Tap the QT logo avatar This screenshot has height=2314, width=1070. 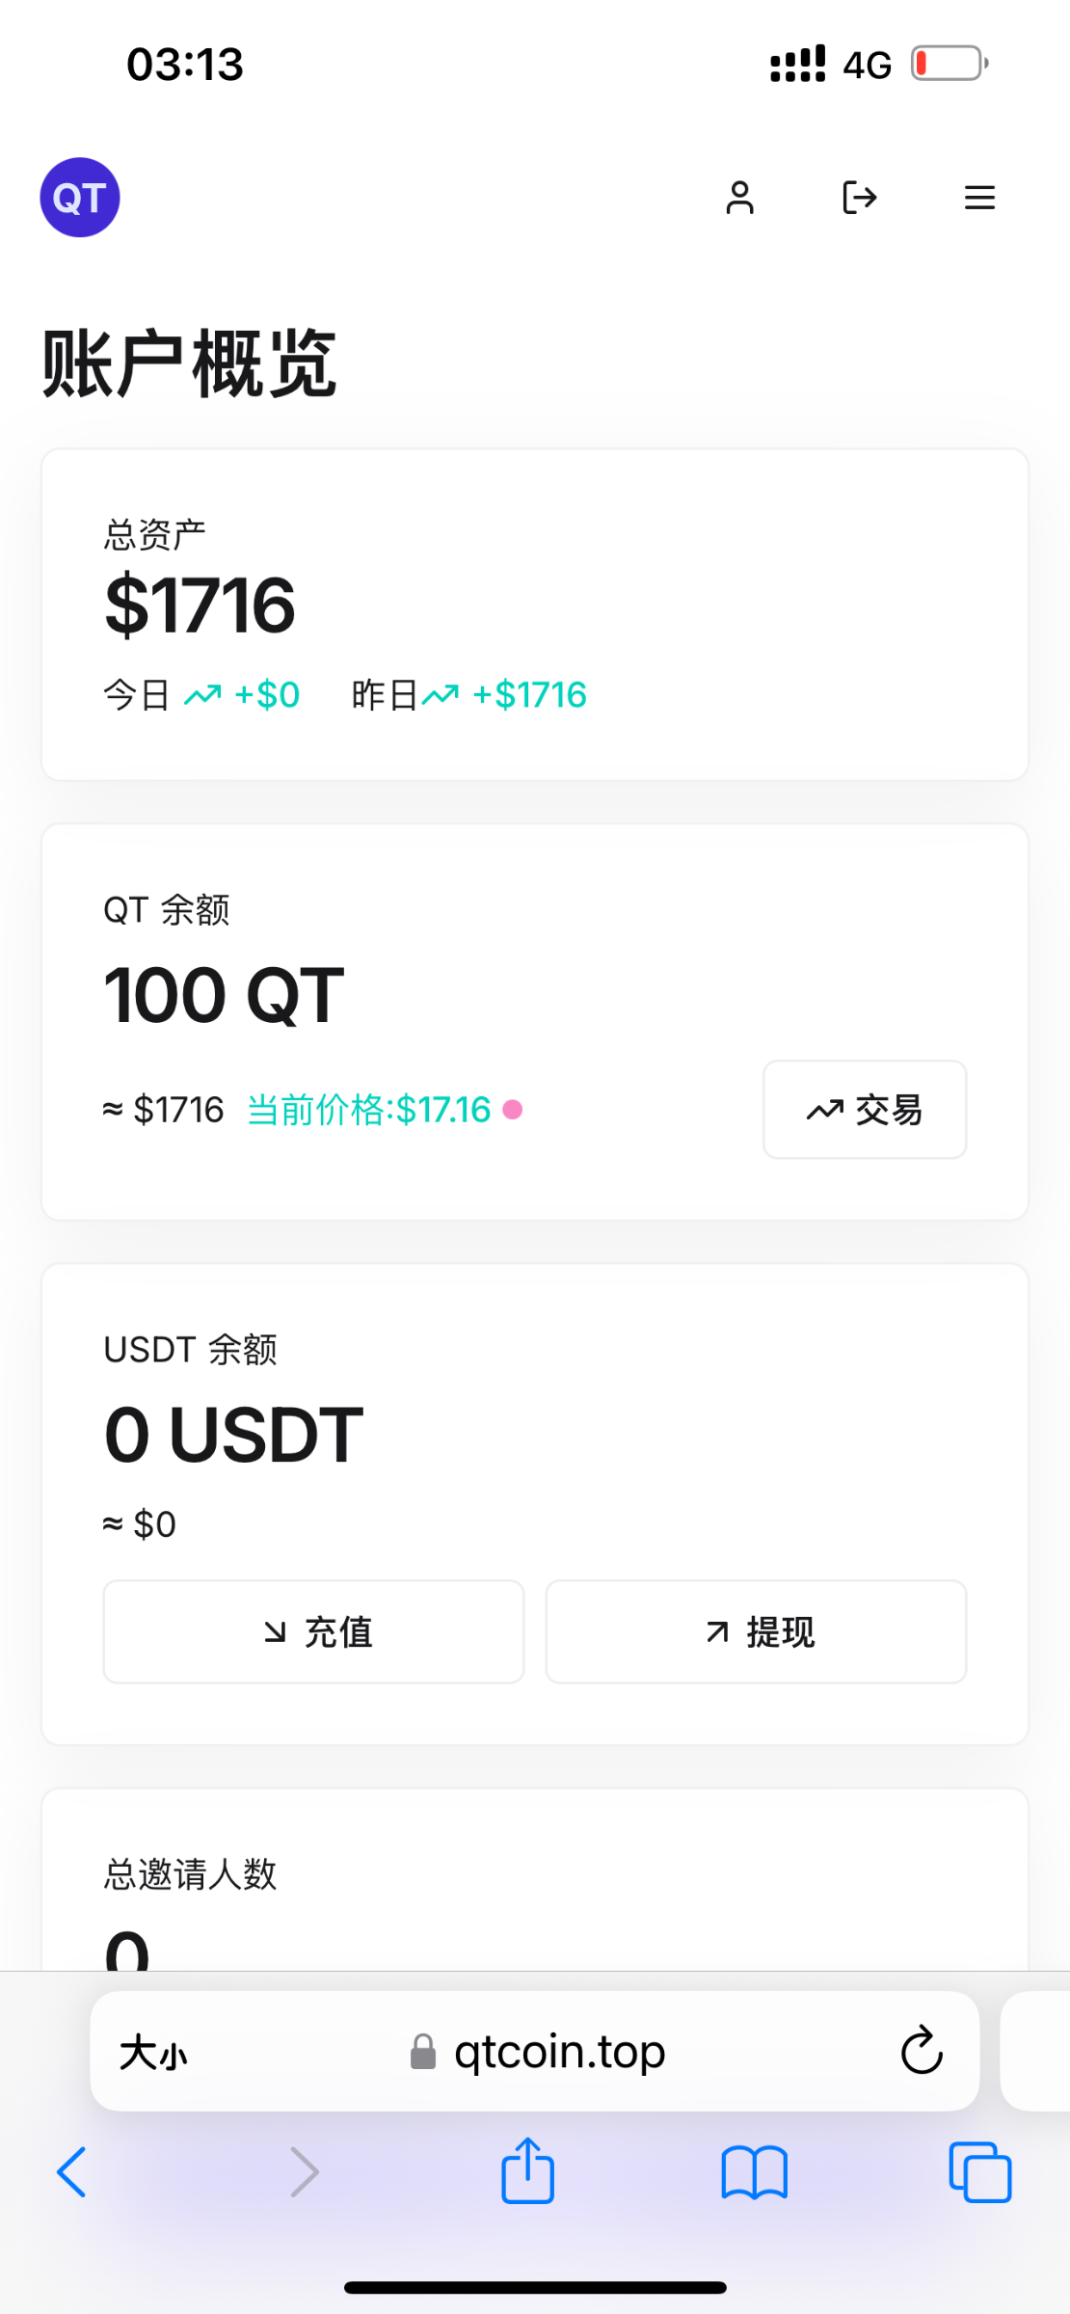click(79, 198)
